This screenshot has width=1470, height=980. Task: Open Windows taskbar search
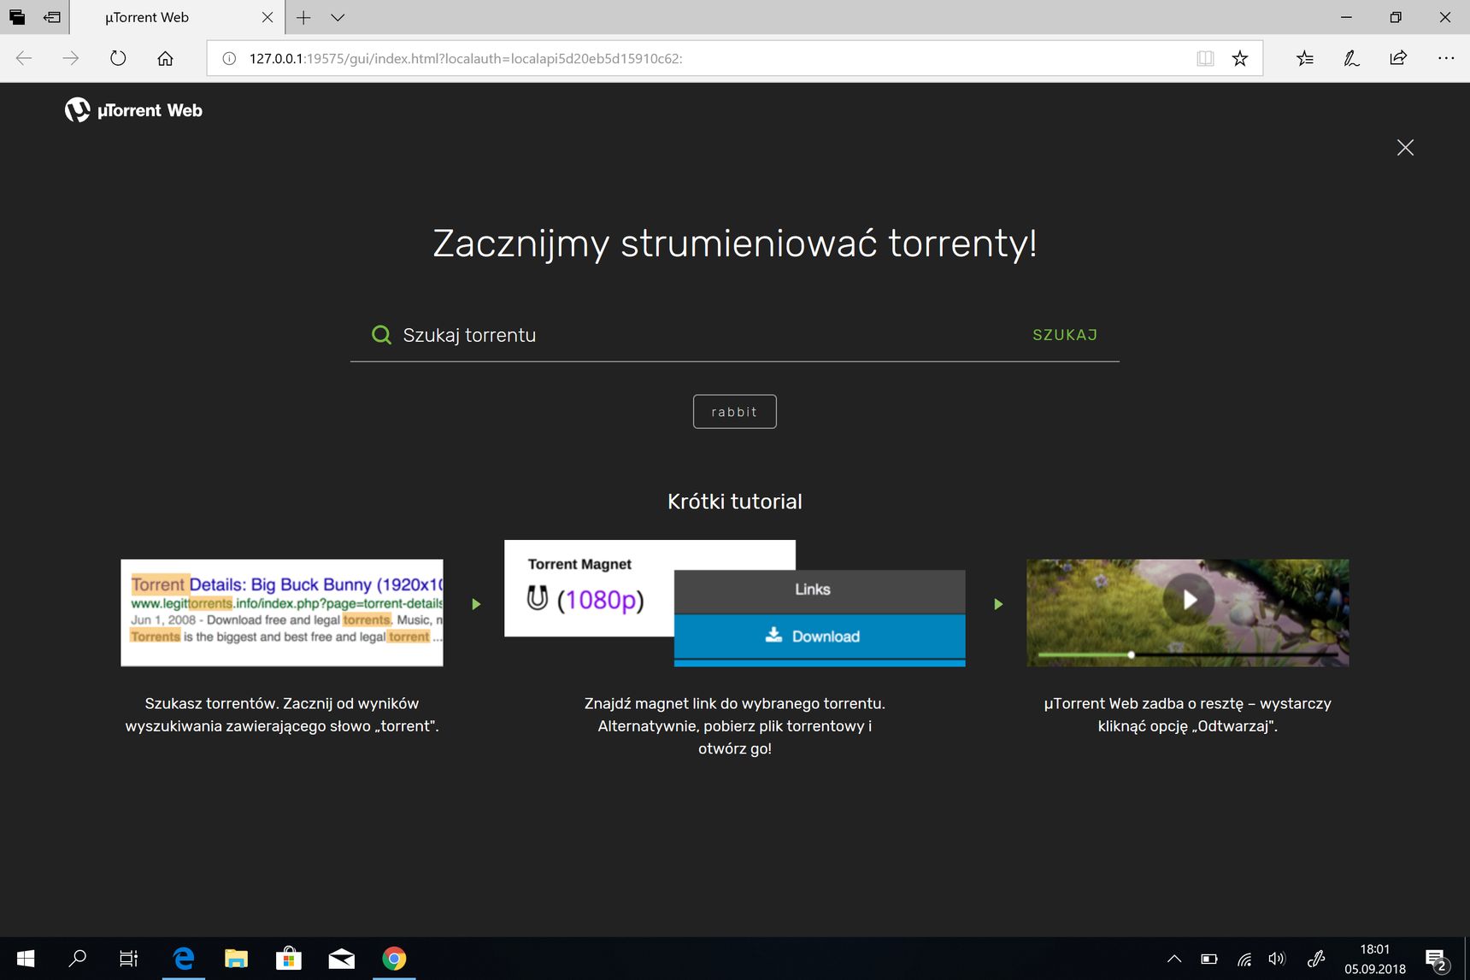(77, 959)
